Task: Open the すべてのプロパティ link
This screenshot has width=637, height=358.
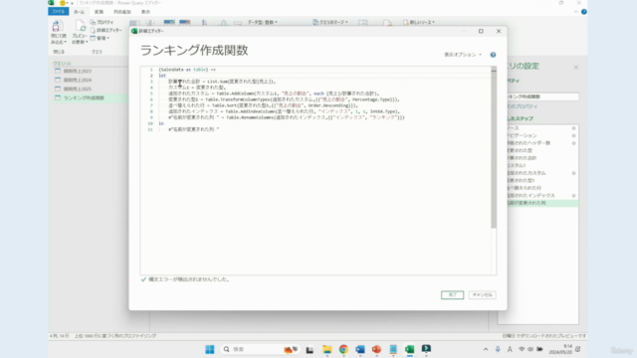Action: pos(522,106)
